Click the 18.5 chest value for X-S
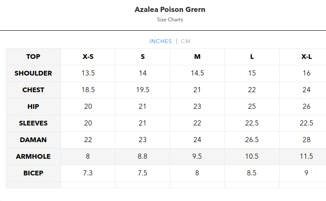The width and height of the screenshot is (326, 201). [x=88, y=90]
